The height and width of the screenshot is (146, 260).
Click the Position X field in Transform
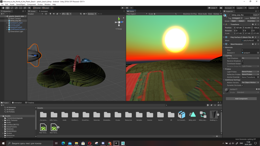pyautogui.click(x=239, y=28)
